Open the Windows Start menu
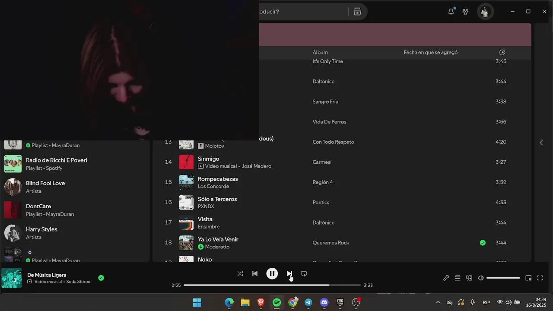 point(197,302)
